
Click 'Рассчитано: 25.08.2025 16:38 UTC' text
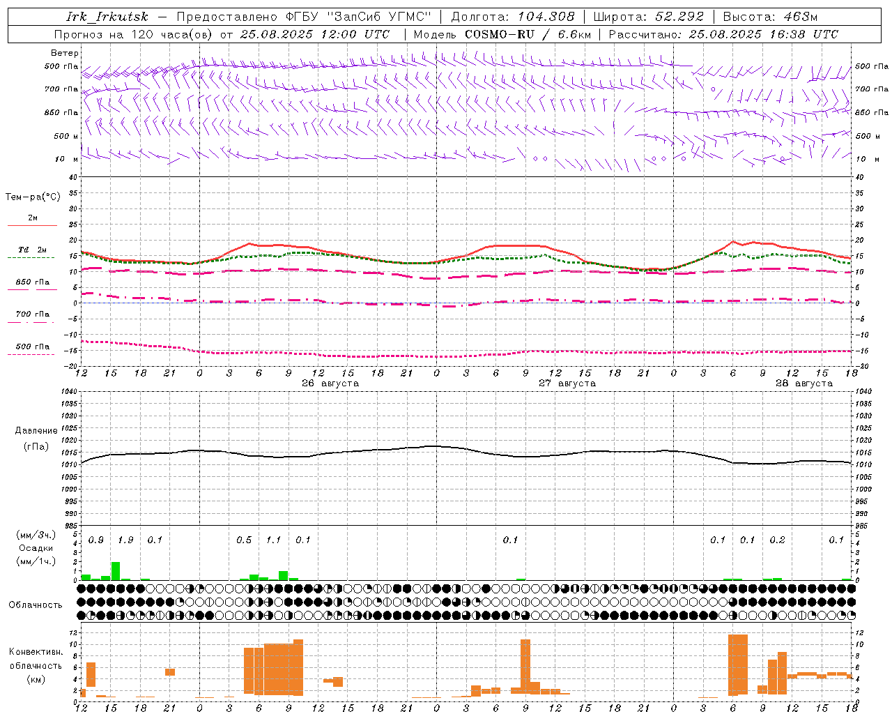point(723,34)
